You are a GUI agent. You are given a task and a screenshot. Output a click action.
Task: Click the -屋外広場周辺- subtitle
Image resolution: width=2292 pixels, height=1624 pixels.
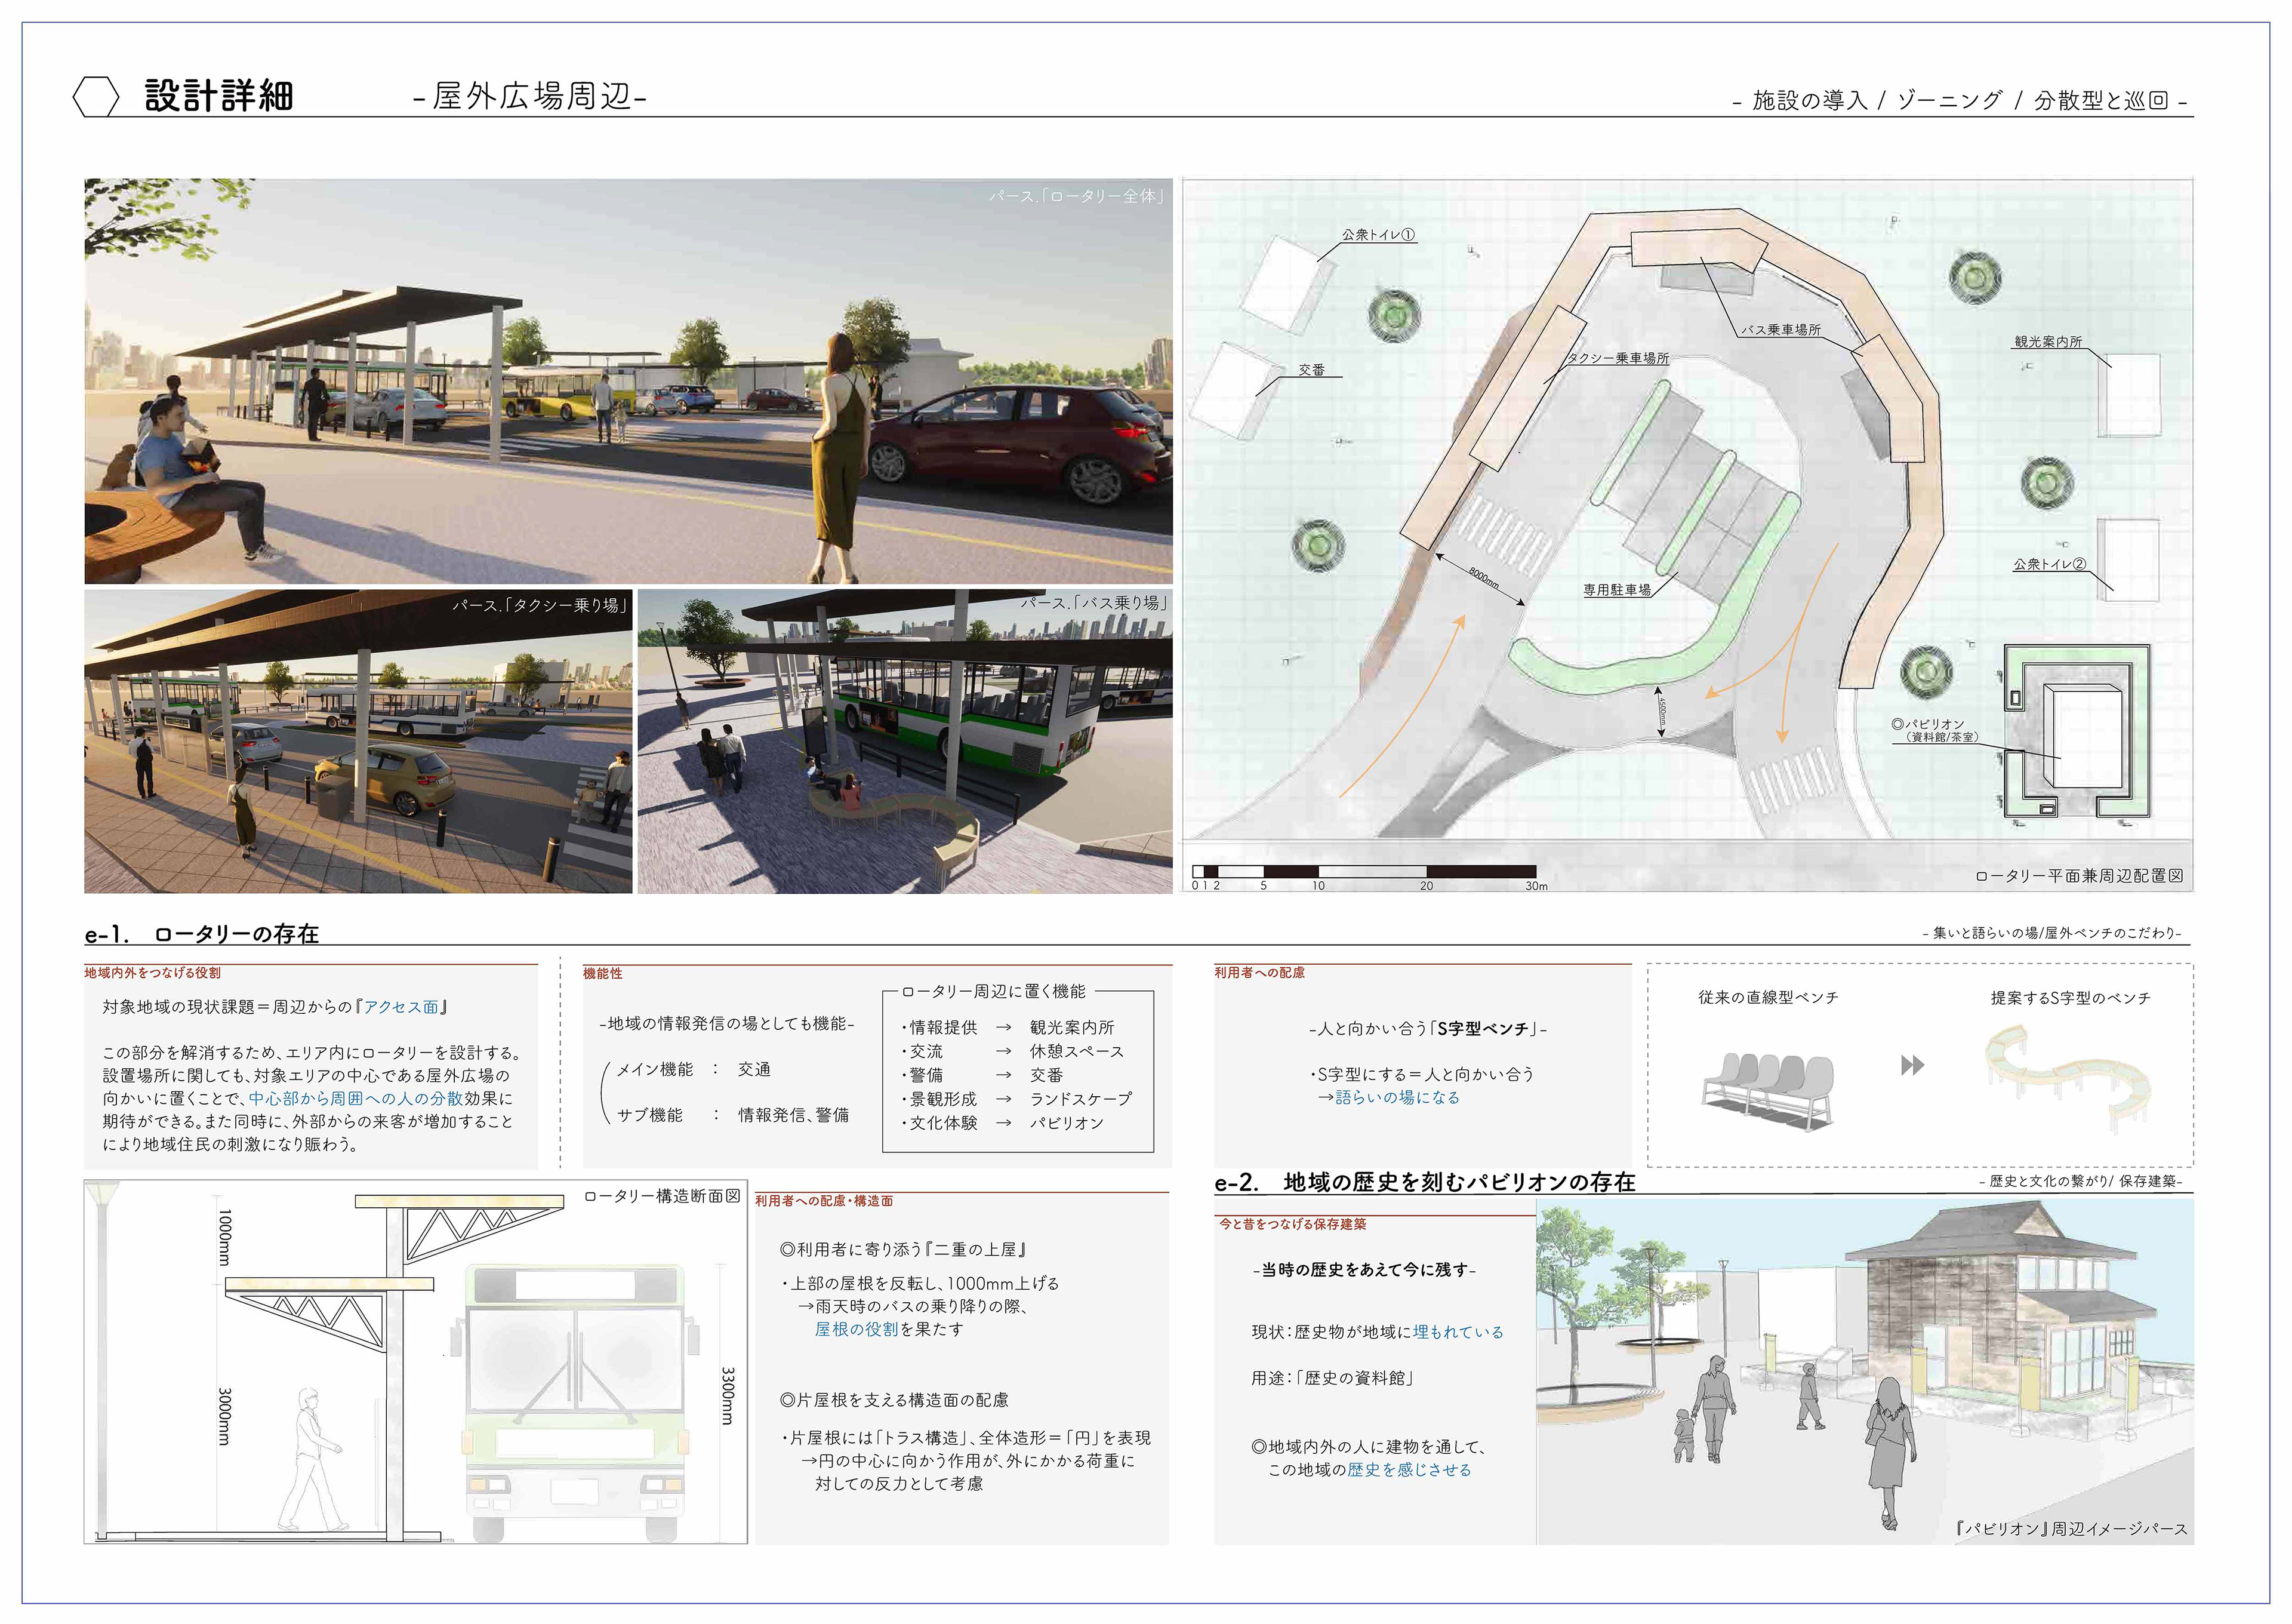530,97
